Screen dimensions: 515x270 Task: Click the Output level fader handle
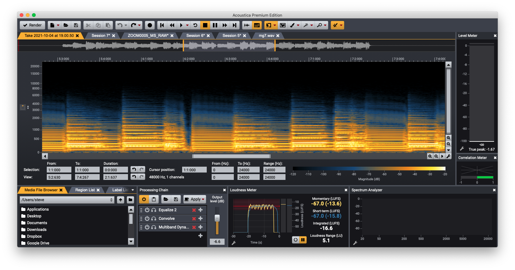[217, 218]
